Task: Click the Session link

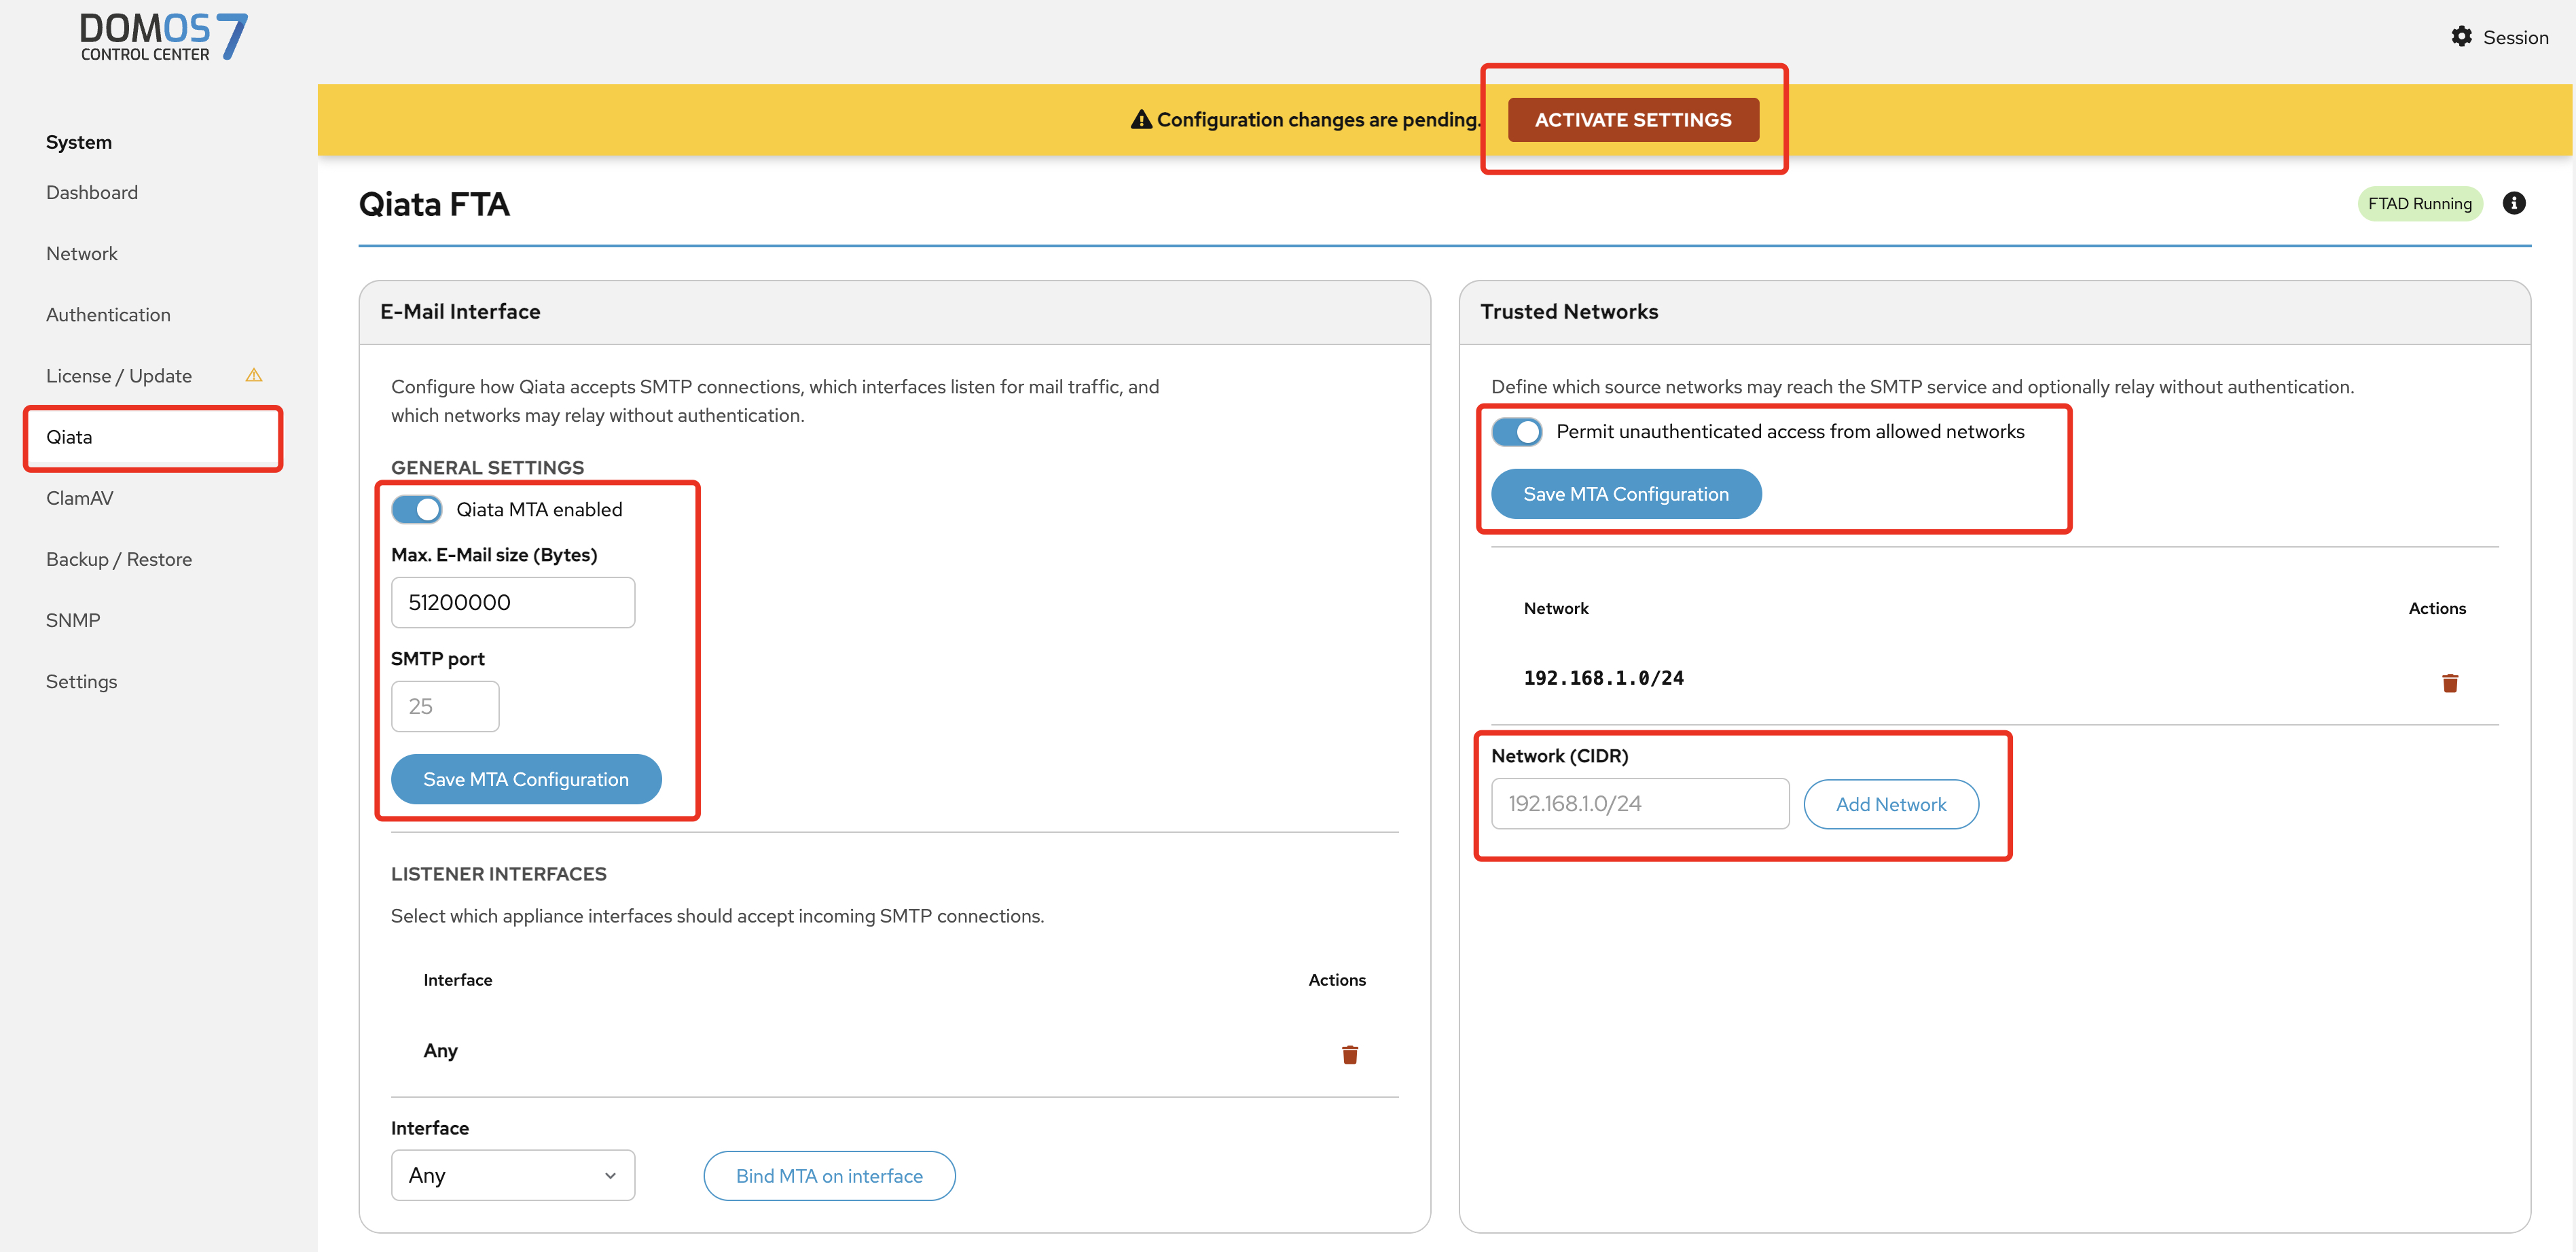Action: [2515, 37]
